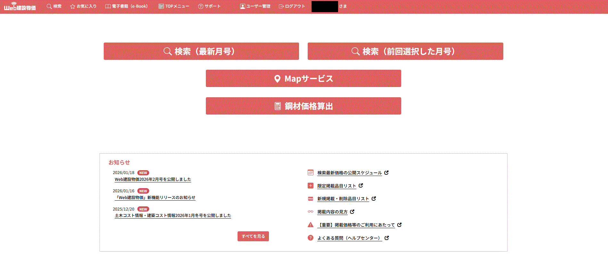Click ログアウト to sign out
Screen dimensions: 608x272
click(292, 6)
